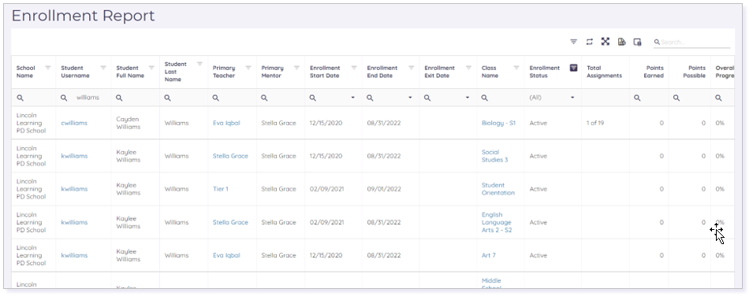Open Eva Iqbal teacher link in Biology row
Viewport: 753px width, 300px height.
click(226, 123)
